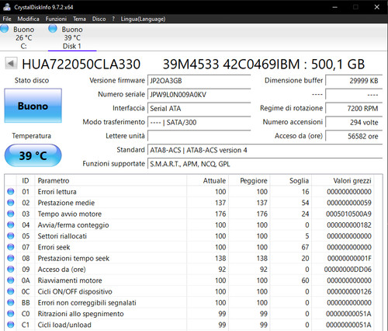
Task: Click status orb of Ritrazioni allo spegnimento row
Action: (x=11, y=314)
